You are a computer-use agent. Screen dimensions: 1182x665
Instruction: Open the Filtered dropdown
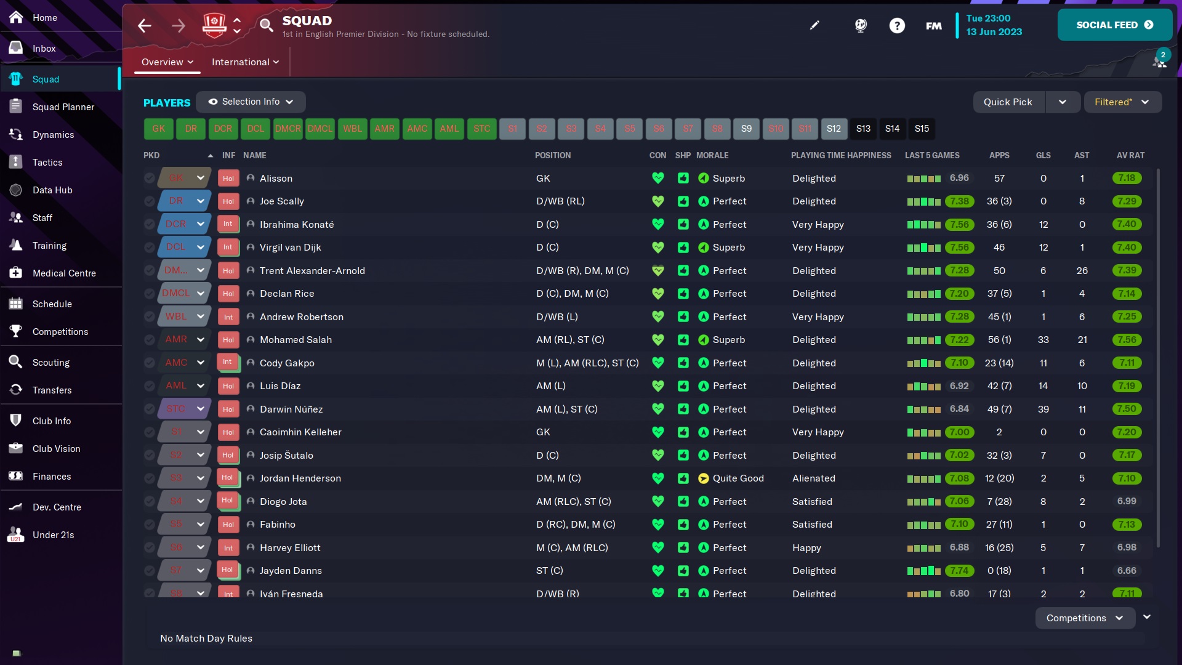point(1122,102)
